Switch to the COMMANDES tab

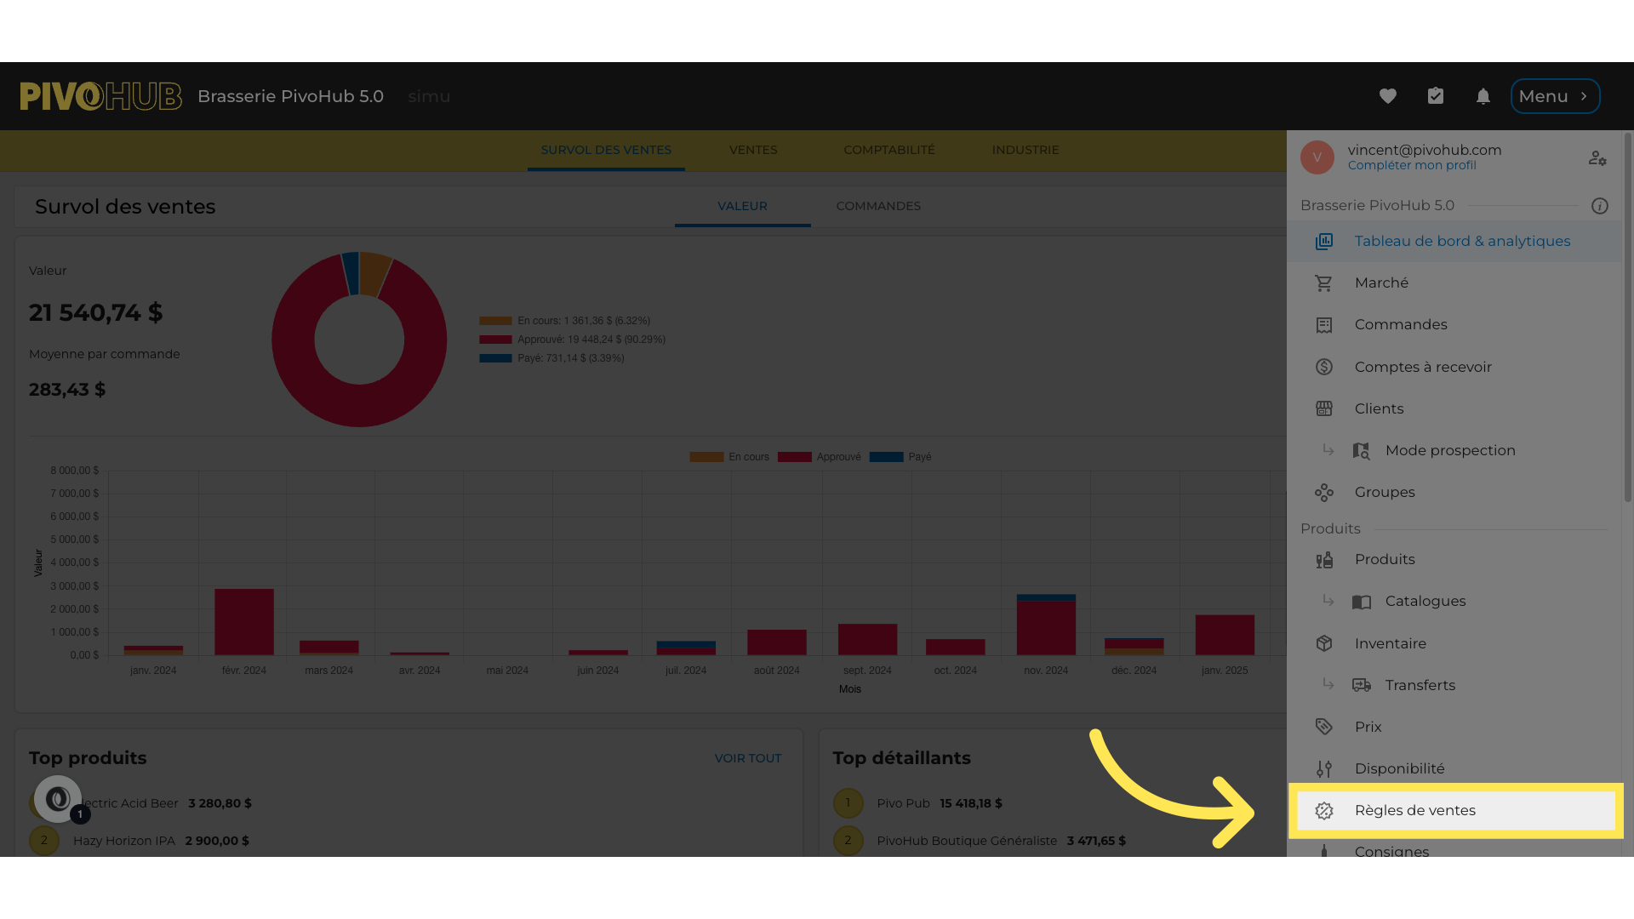click(x=878, y=206)
